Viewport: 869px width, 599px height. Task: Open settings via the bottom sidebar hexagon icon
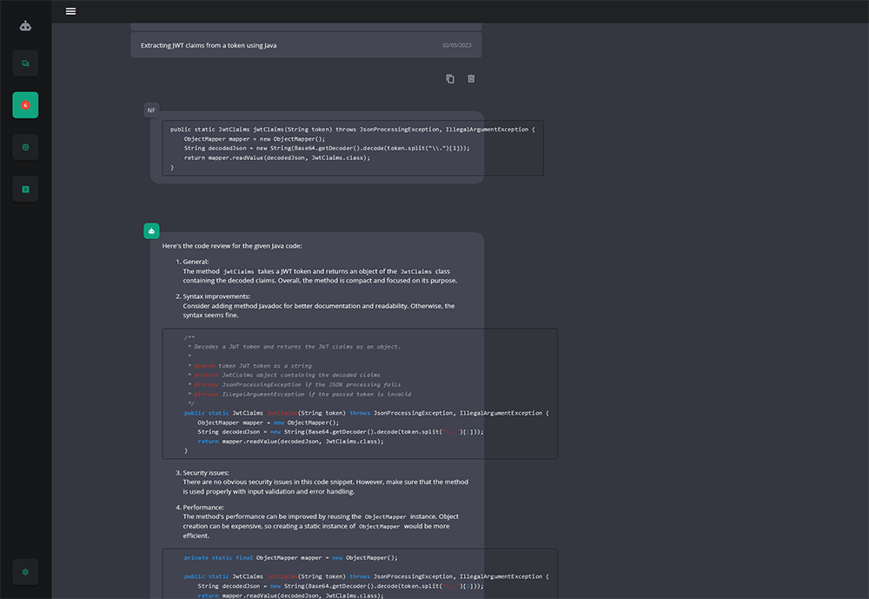pyautogui.click(x=25, y=572)
